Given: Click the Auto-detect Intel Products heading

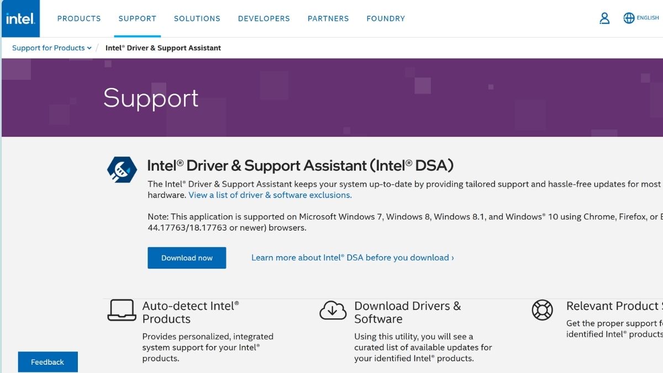Looking at the screenshot, I should point(191,312).
